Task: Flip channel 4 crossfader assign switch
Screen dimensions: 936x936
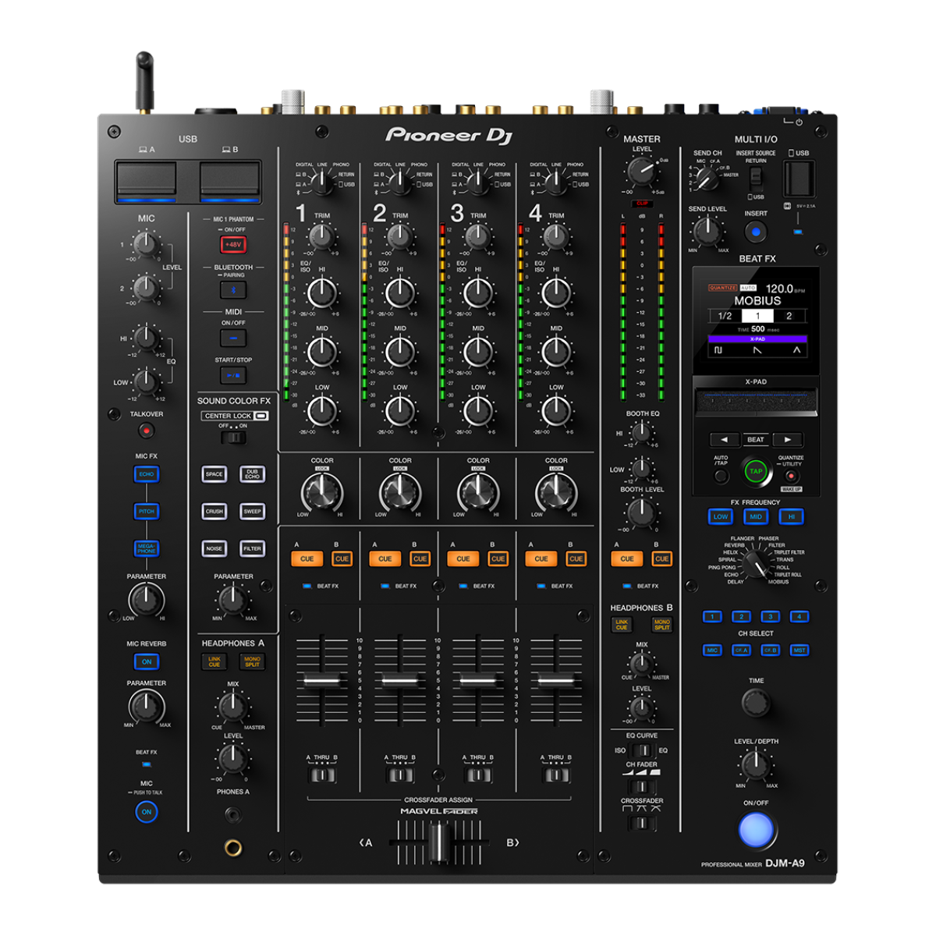Action: click(556, 775)
